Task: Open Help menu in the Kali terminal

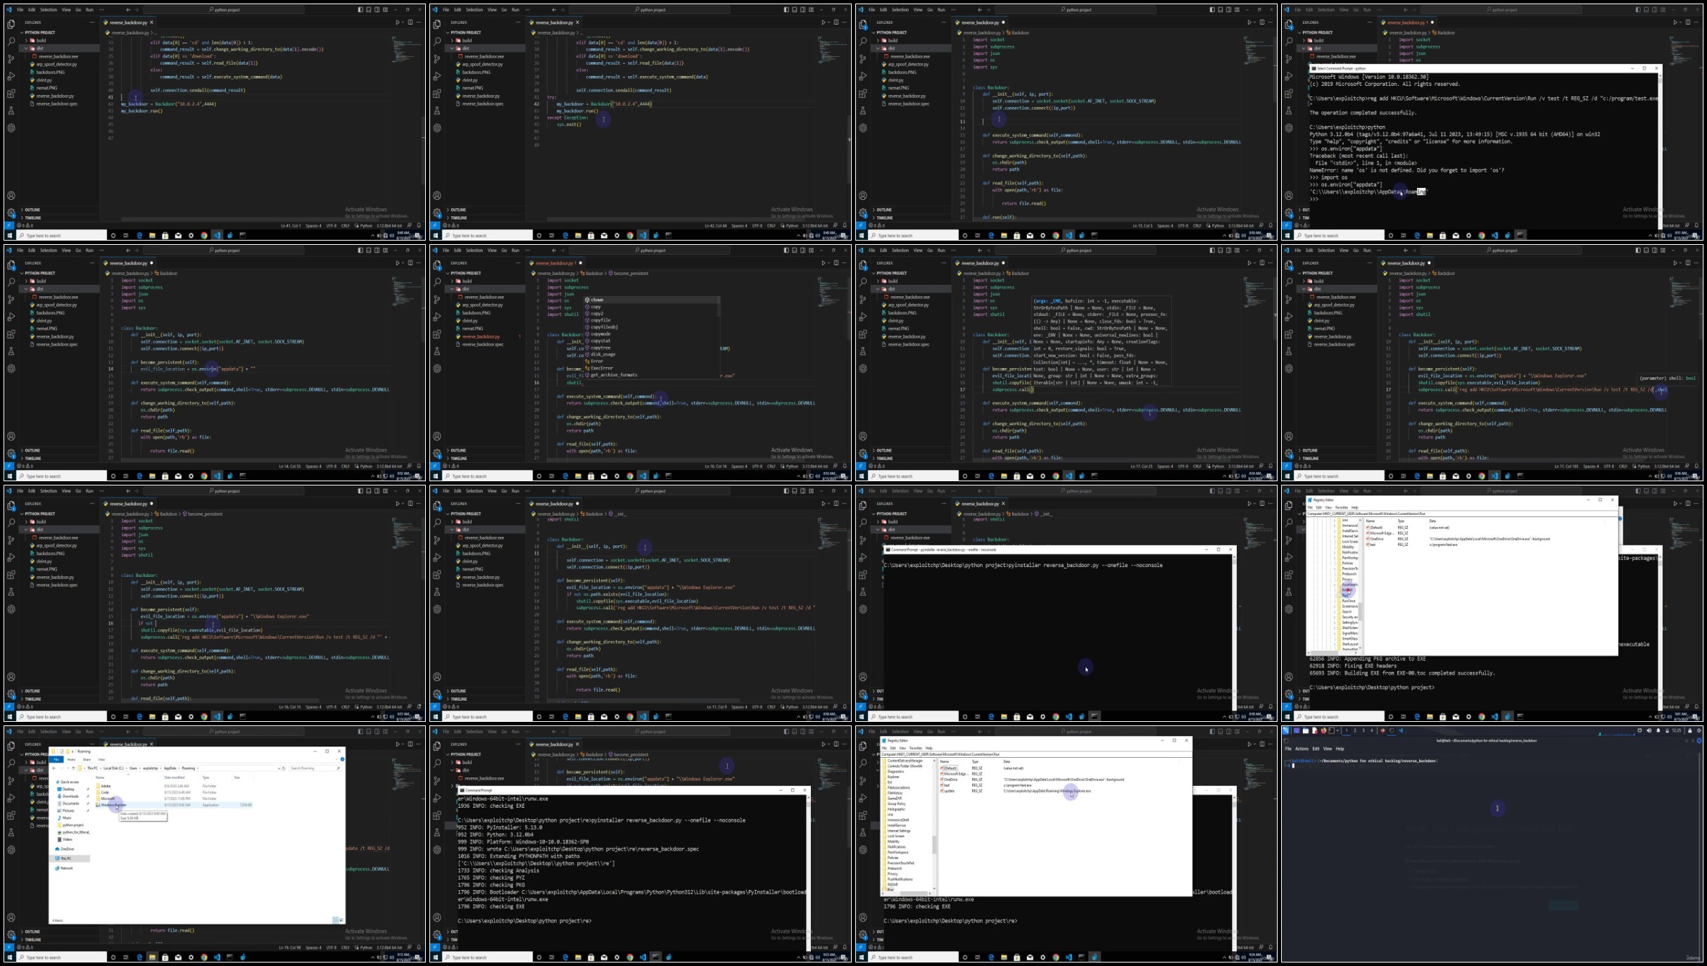Action: point(1340,749)
